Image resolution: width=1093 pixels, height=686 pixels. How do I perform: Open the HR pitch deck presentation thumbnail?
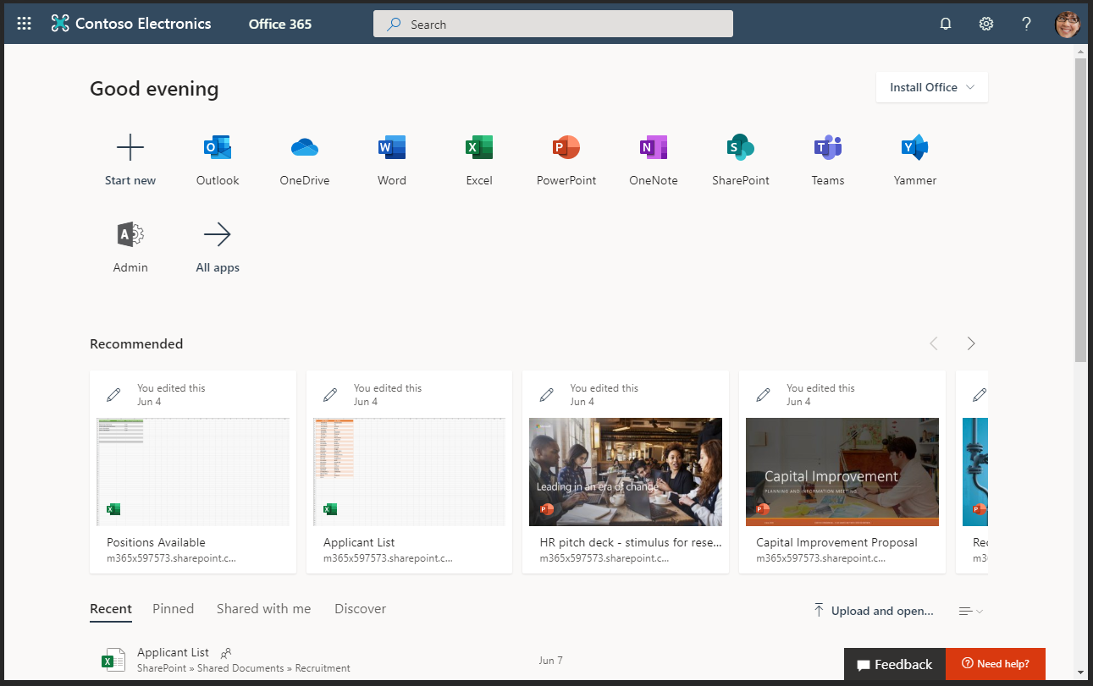point(626,472)
